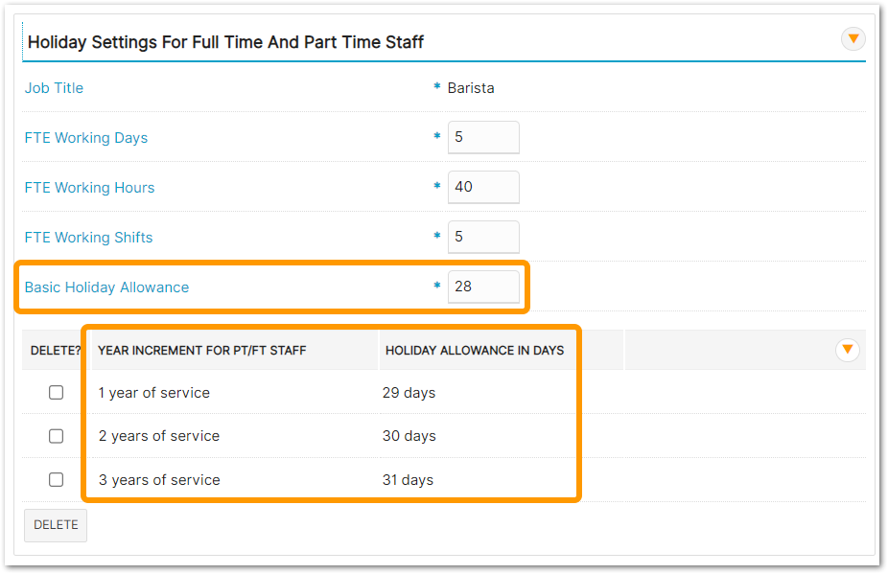Collapse the Holiday Settings section arrow
The height and width of the screenshot is (574, 888).
click(x=853, y=39)
